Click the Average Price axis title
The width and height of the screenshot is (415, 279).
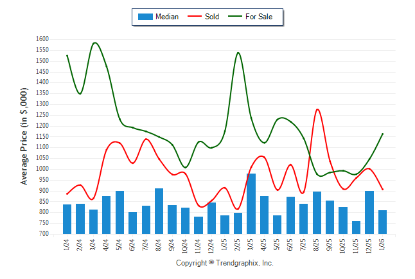pyautogui.click(x=24, y=136)
